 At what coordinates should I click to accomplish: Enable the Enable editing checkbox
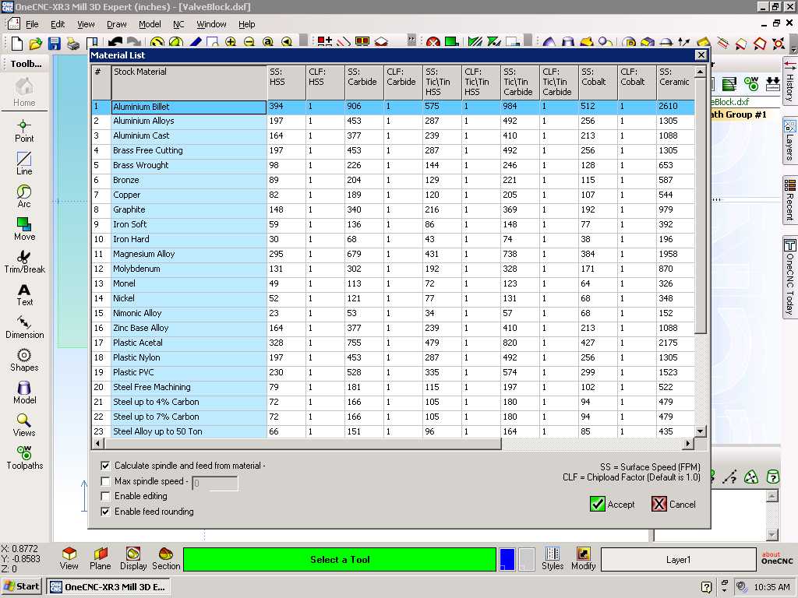105,496
